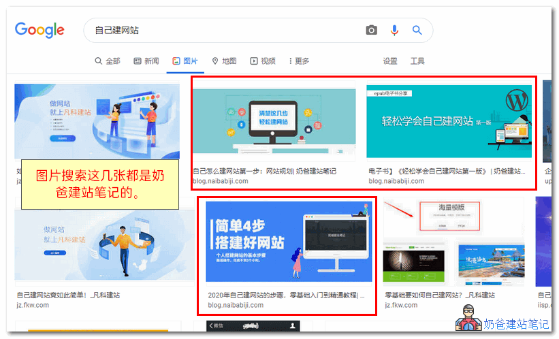Viewport: 559px width, 339px height.
Task: Open the 轻松学会自己建网站 WordPress image
Action: [x=449, y=121]
